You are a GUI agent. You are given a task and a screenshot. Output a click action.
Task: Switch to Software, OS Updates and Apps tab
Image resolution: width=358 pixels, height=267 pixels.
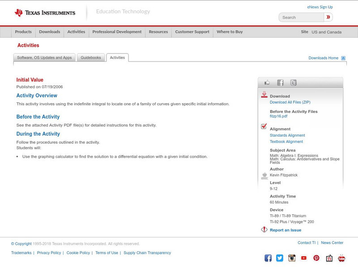tap(44, 58)
